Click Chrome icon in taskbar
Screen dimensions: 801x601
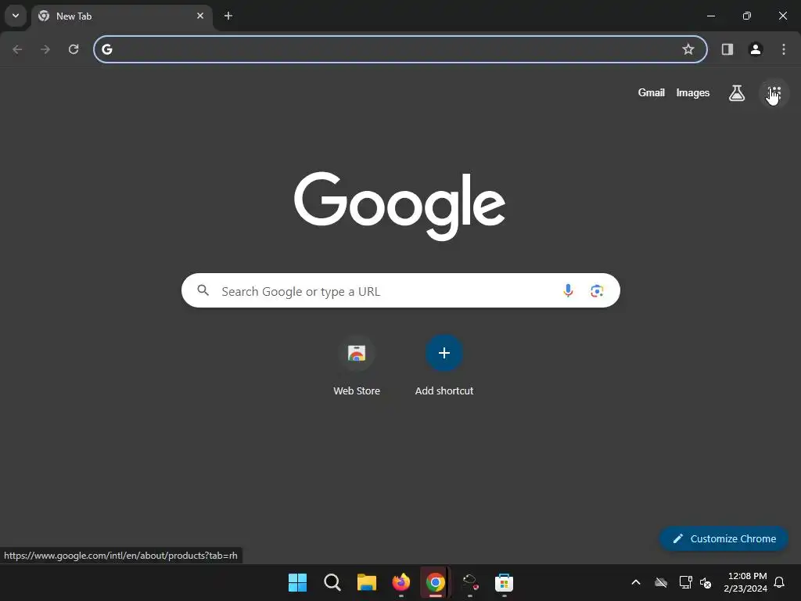(x=435, y=582)
